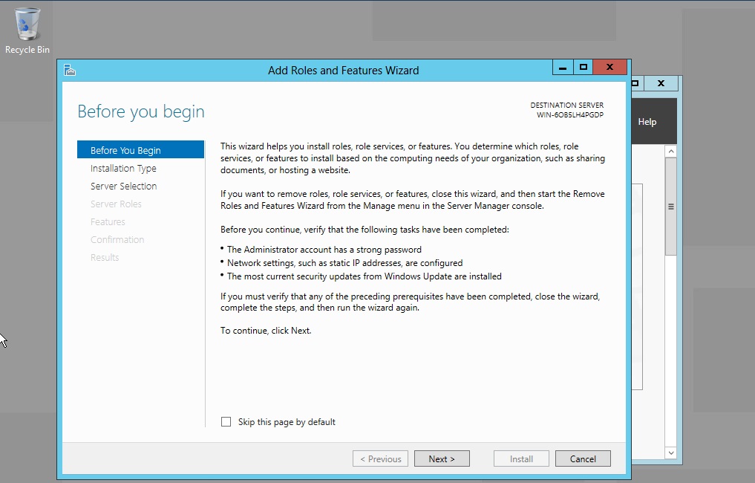Viewport: 755px width, 483px height.
Task: Click the Install button
Action: coord(521,459)
